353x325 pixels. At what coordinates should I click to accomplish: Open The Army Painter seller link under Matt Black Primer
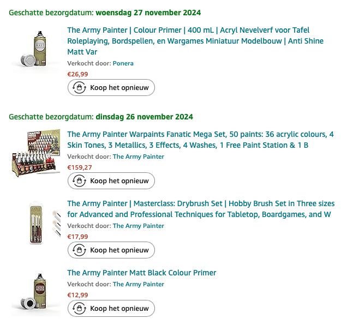click(x=139, y=284)
